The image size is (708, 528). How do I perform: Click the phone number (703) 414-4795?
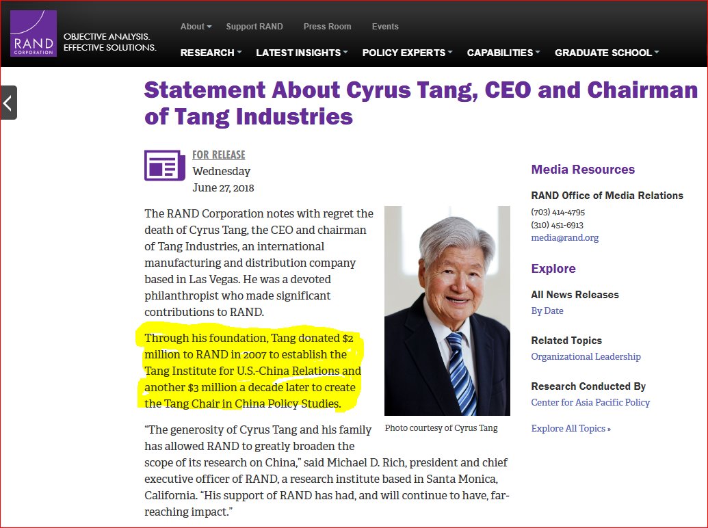tap(558, 212)
